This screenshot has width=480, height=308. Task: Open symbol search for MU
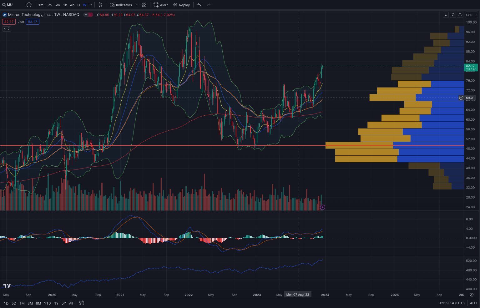(x=8, y=5)
